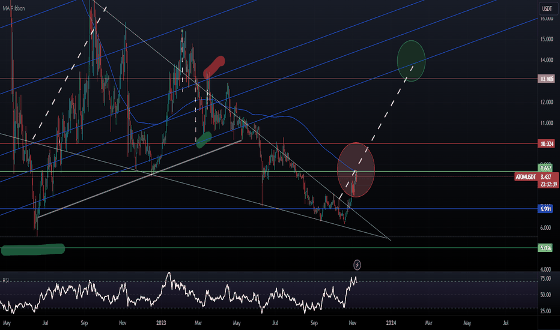This screenshot has height=330, width=560.
Task: Click the 13.105 price level label
Action: pyautogui.click(x=546, y=79)
